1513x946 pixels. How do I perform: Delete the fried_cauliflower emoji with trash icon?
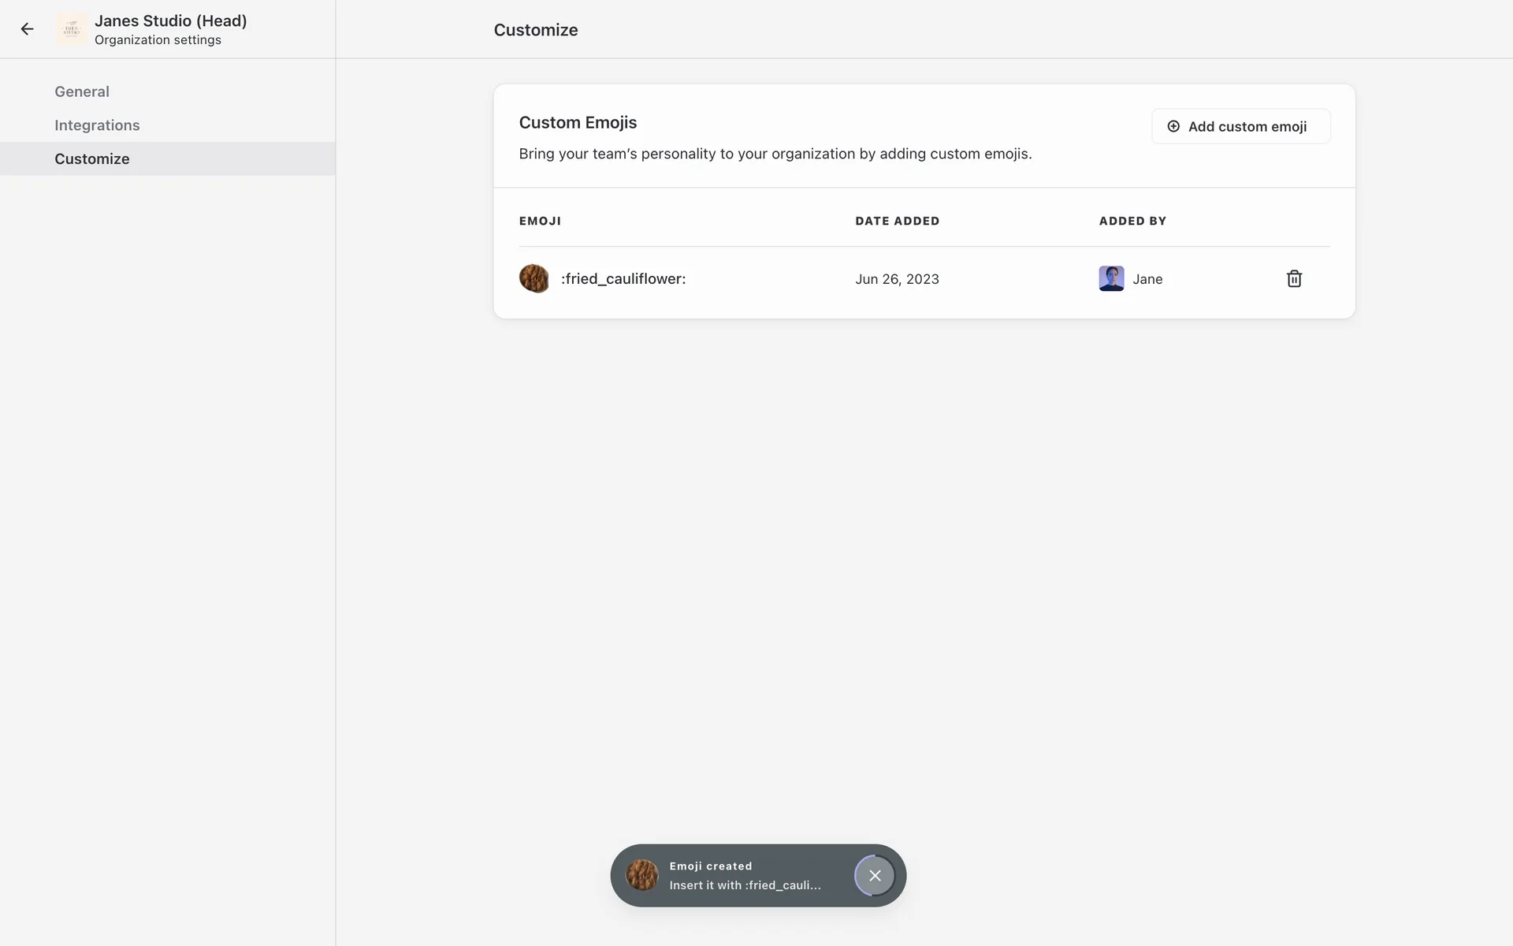[x=1294, y=279]
